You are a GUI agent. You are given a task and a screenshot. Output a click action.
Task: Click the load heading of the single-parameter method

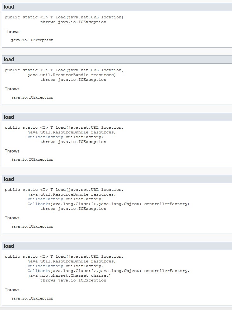[9, 7]
